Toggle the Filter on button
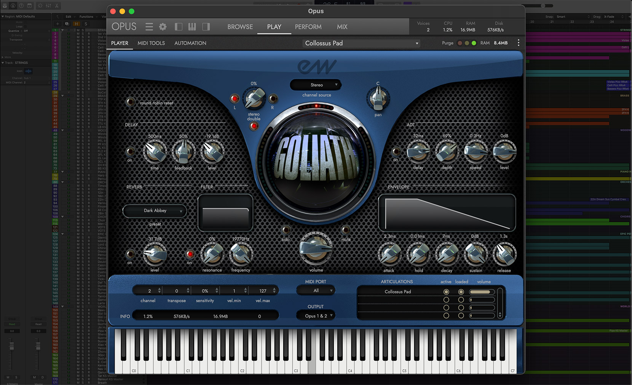The height and width of the screenshot is (385, 632). [x=190, y=254]
